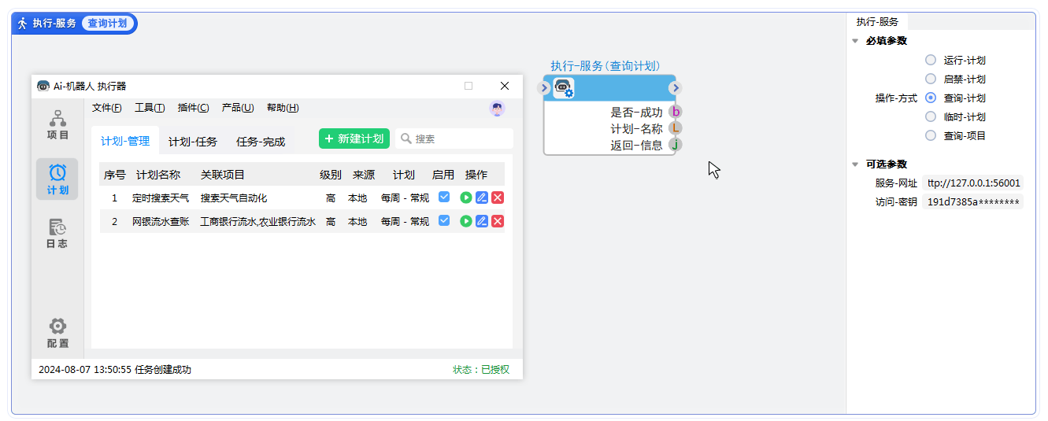
Task: Click the node's right output arrow port
Action: [676, 88]
